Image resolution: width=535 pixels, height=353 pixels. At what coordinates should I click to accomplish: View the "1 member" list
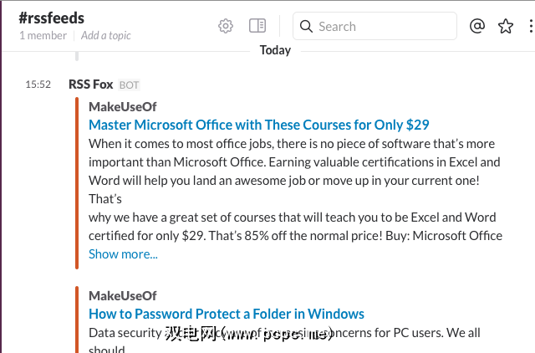(43, 35)
